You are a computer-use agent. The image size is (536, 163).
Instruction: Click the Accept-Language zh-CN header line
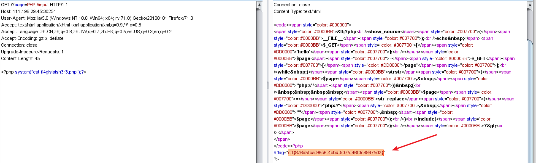[x=87, y=32]
